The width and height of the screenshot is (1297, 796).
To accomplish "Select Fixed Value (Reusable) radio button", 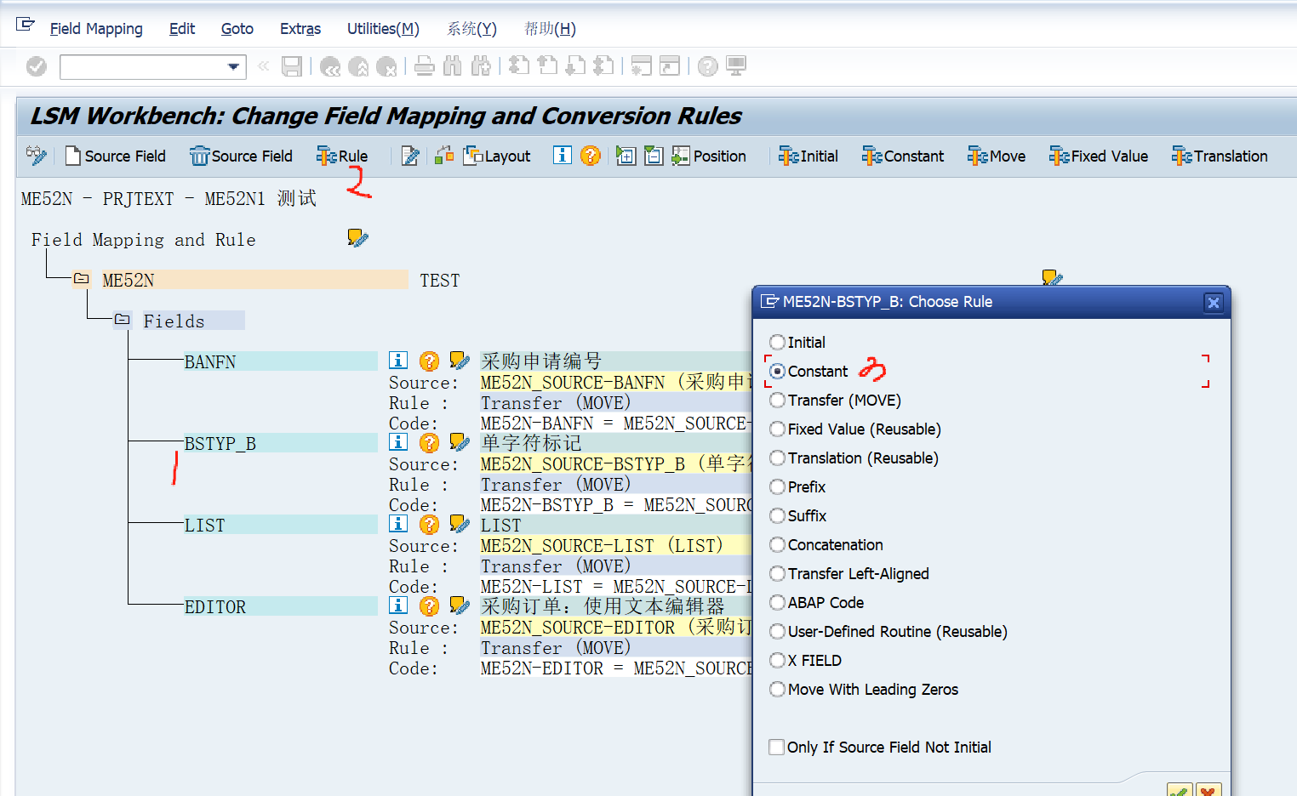I will tap(777, 429).
